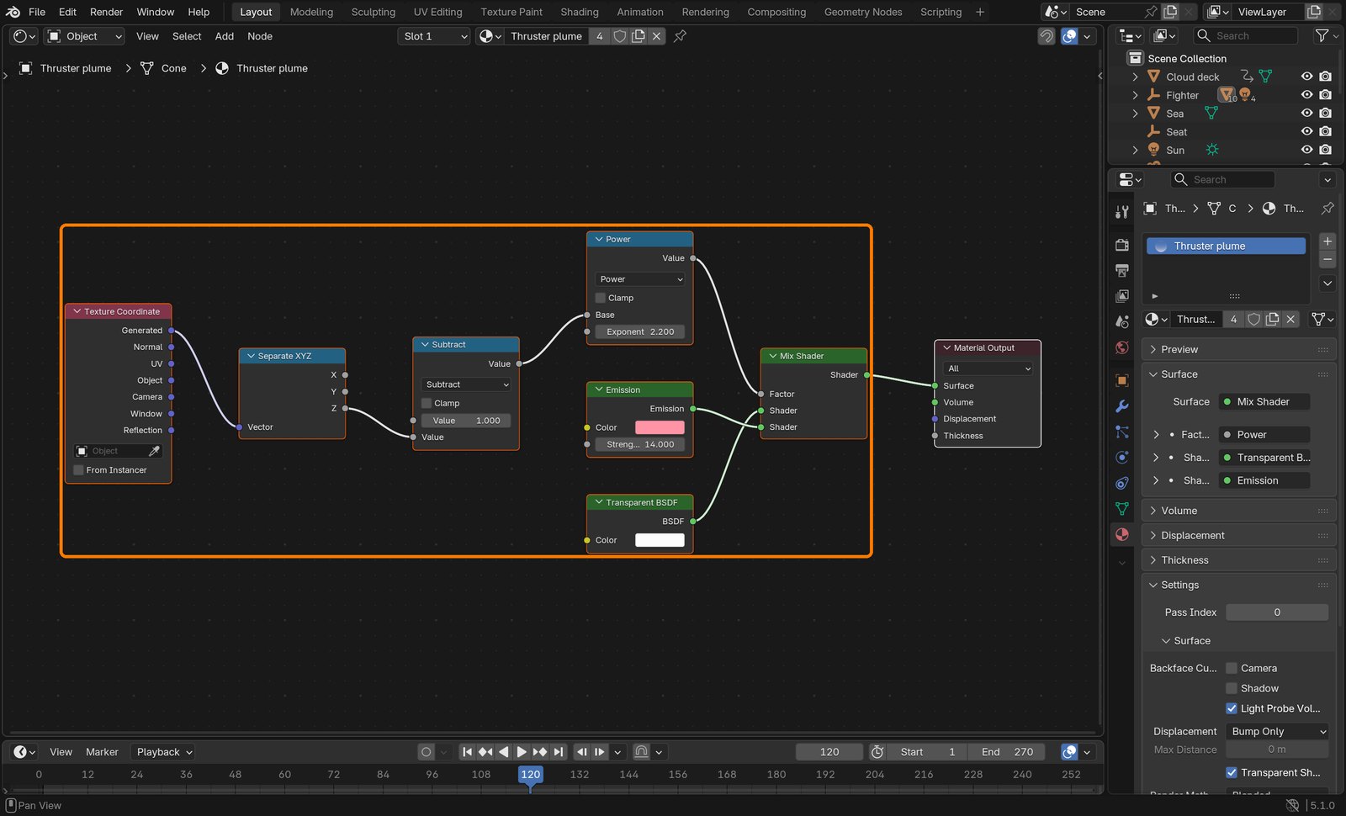Expand the Volume panel
The width and height of the screenshot is (1346, 816).
[1238, 511]
